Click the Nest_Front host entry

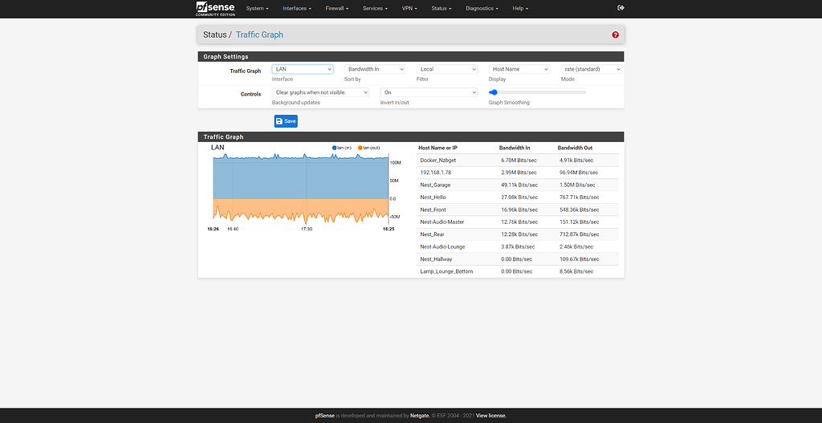pyautogui.click(x=433, y=209)
